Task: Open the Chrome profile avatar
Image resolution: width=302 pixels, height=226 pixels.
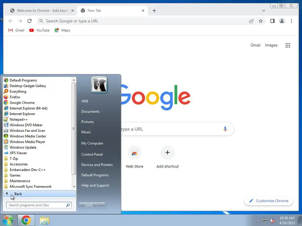Action: pyautogui.click(x=282, y=21)
